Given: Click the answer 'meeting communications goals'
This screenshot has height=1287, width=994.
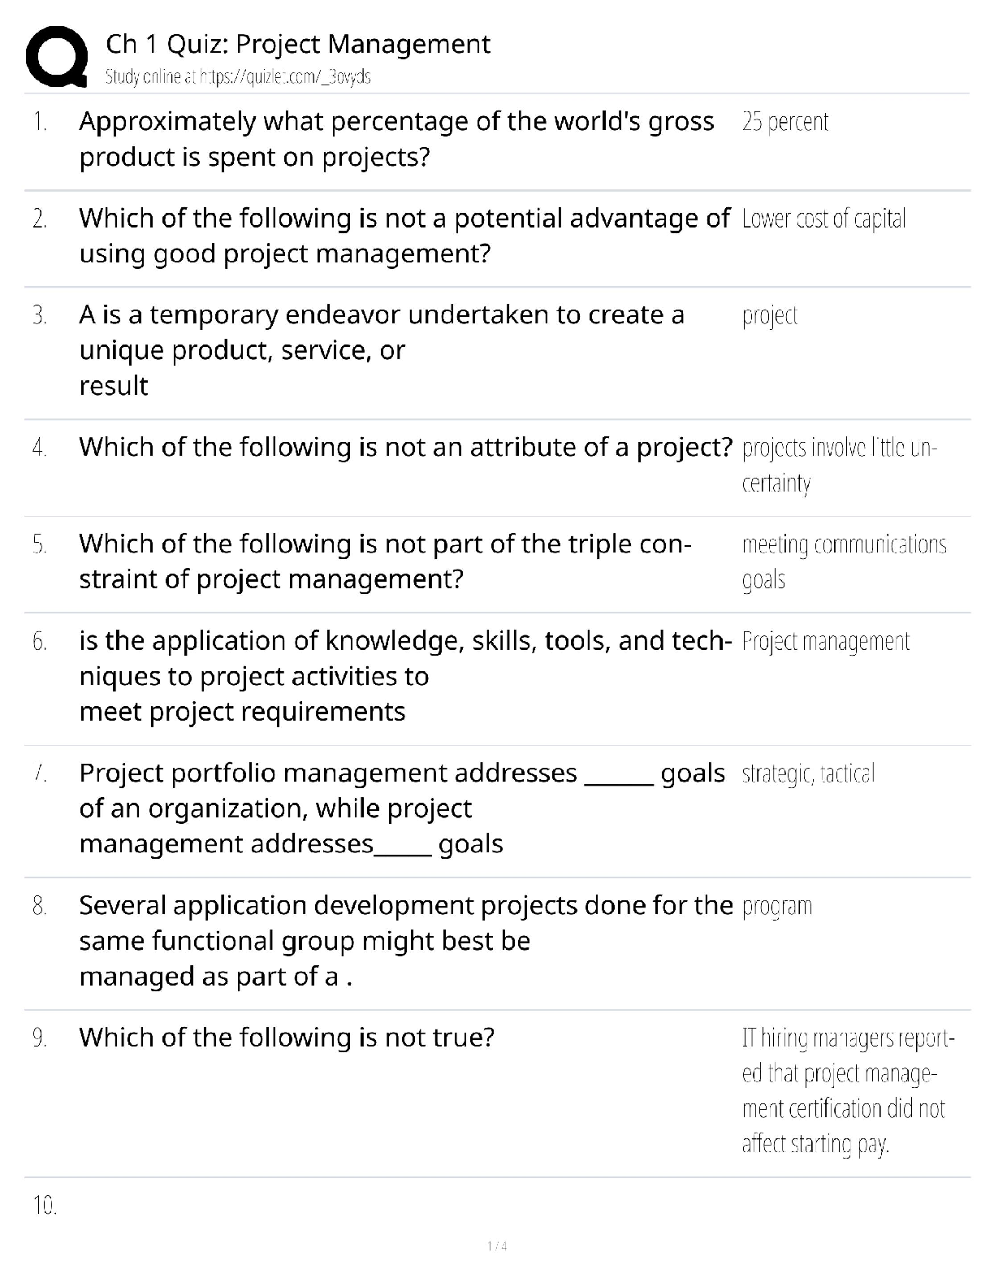Looking at the screenshot, I should 844,561.
